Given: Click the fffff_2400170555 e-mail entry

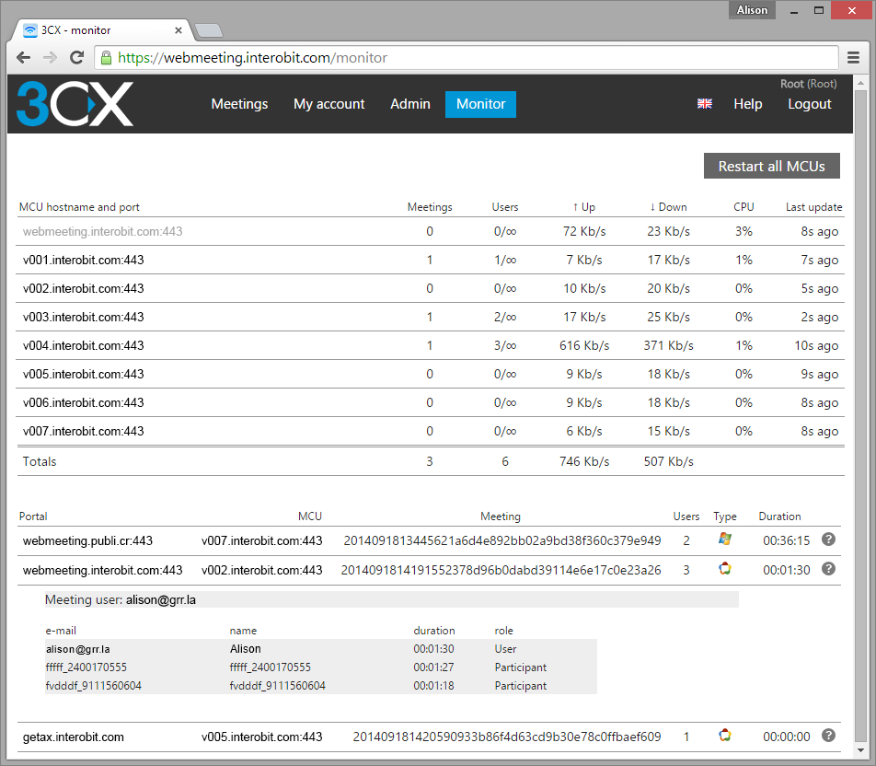Looking at the screenshot, I should (86, 667).
